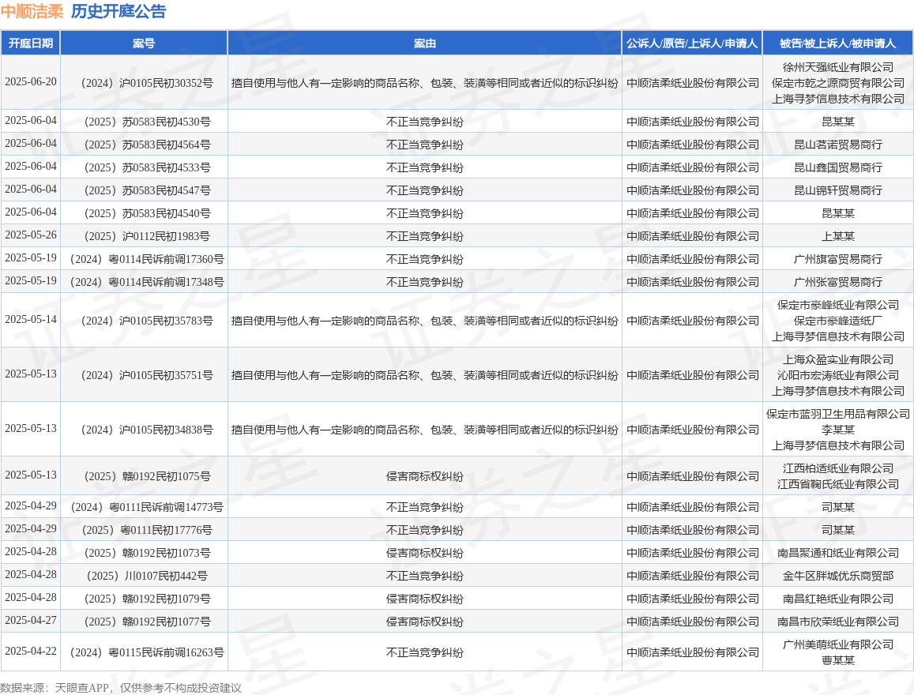
Task: Click the 案由 column header
Action: click(x=424, y=43)
